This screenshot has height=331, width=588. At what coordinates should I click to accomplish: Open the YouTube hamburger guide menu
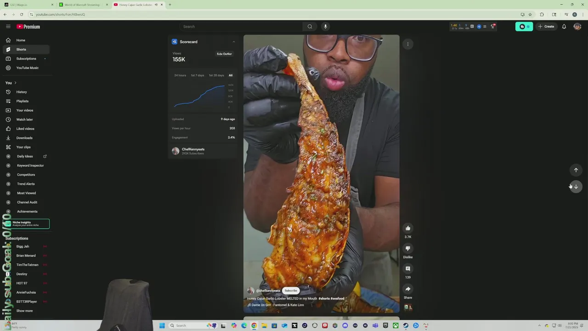(8, 27)
